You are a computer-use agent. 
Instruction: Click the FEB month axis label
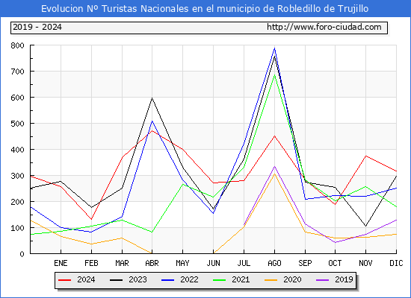point(91,263)
